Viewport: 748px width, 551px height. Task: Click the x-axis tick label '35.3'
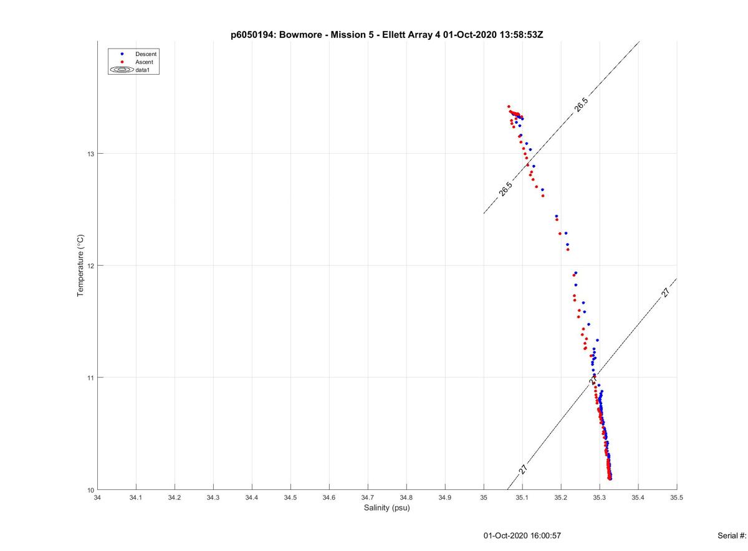[x=600, y=497]
